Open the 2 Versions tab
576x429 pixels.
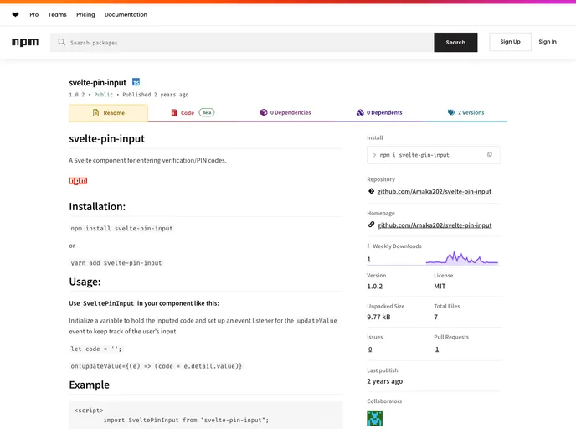point(465,112)
